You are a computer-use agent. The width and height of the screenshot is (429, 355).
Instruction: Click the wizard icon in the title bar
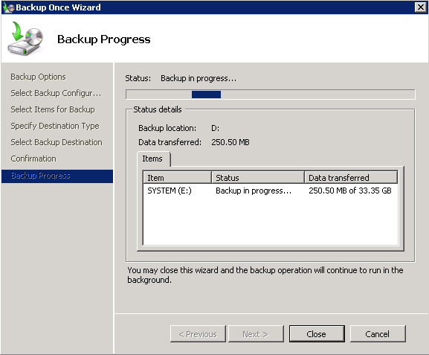coord(8,7)
